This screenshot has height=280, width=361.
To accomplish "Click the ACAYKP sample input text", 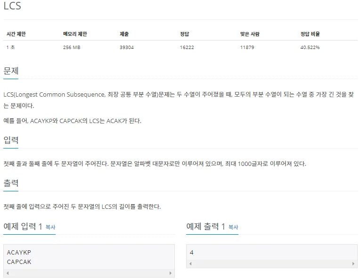I will click(19, 252).
